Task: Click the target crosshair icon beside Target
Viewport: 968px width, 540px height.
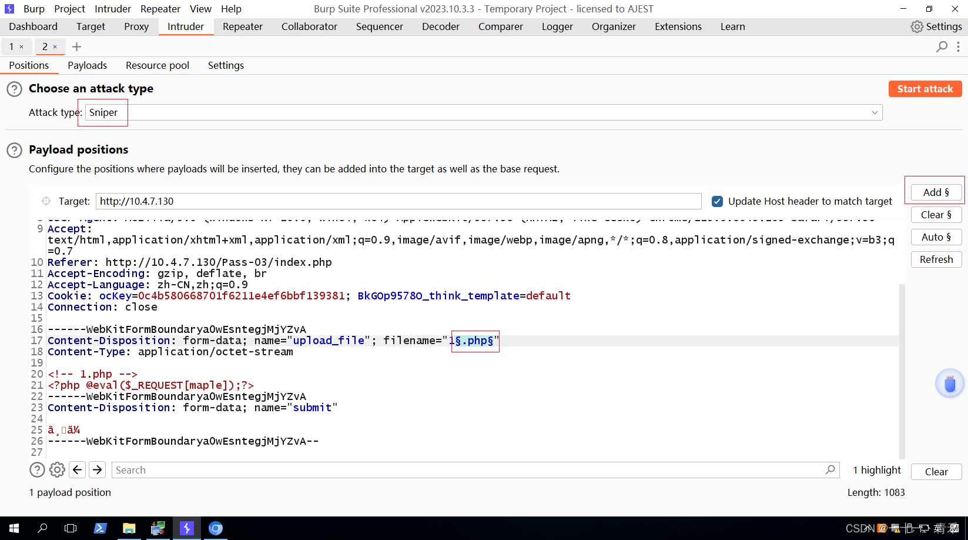Action: click(46, 201)
